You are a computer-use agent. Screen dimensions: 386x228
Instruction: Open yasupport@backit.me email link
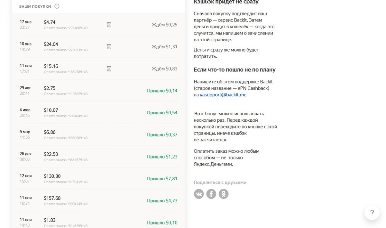click(x=223, y=95)
